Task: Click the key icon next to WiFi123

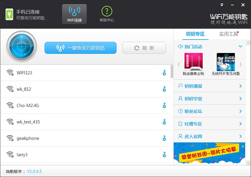Action: [x=164, y=73]
